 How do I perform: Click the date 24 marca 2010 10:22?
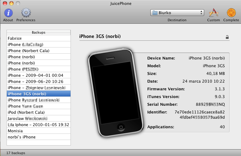[x=204, y=81]
